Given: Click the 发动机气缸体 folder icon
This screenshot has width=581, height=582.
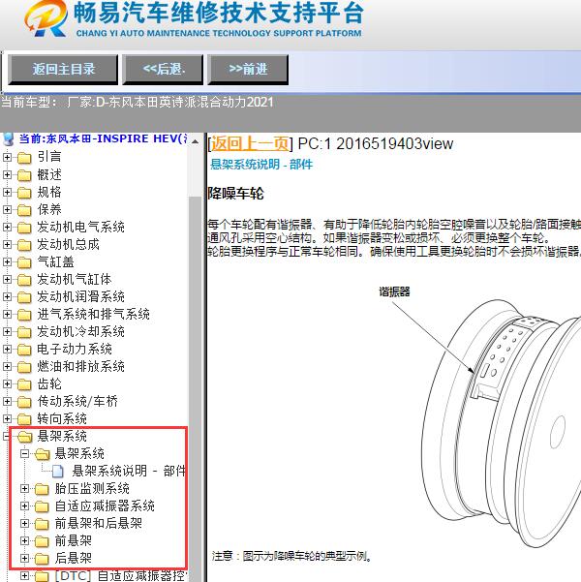Looking at the screenshot, I should coord(24,280).
